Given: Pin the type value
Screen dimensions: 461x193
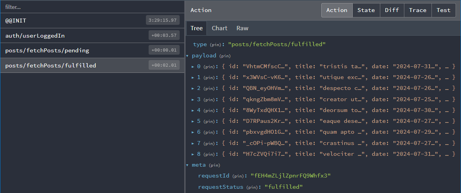Looking at the screenshot, I should click(x=217, y=45).
